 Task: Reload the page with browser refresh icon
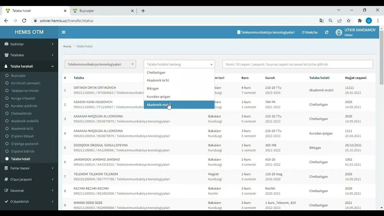pos(24,21)
